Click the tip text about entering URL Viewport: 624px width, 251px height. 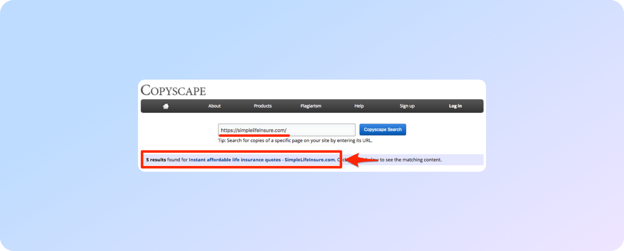pyautogui.click(x=295, y=140)
